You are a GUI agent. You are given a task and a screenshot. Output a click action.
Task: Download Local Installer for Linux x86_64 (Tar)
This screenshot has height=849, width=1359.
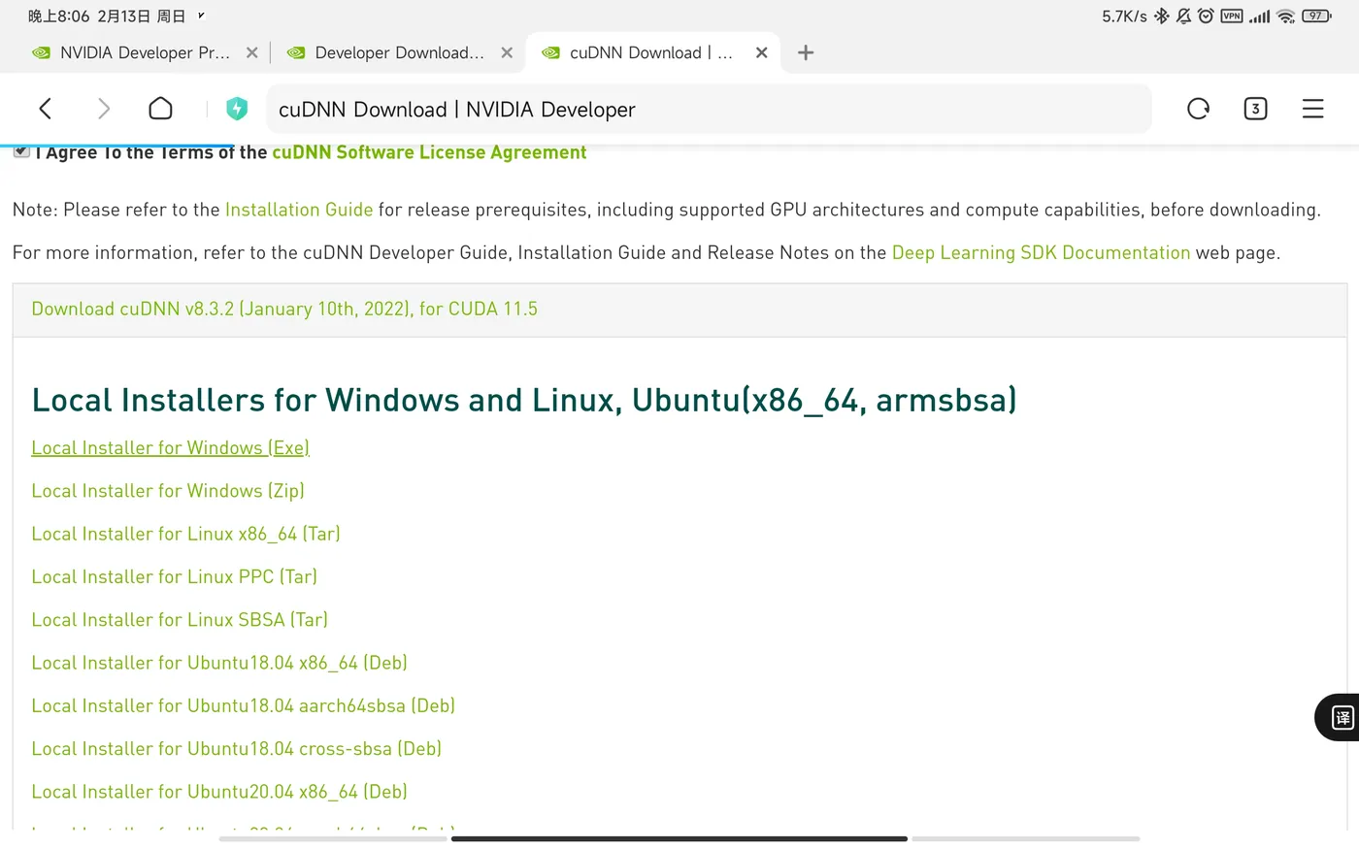click(185, 534)
